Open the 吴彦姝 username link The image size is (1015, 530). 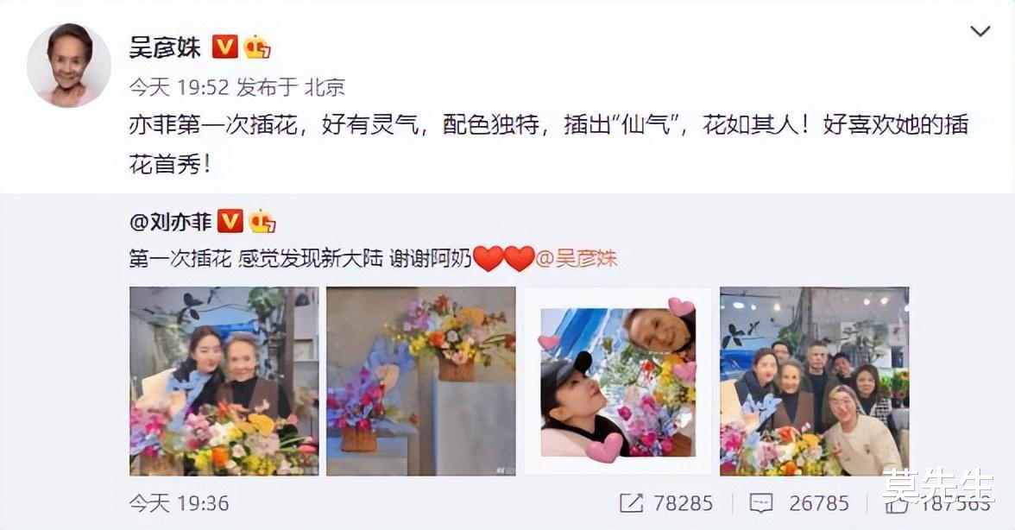tap(165, 47)
